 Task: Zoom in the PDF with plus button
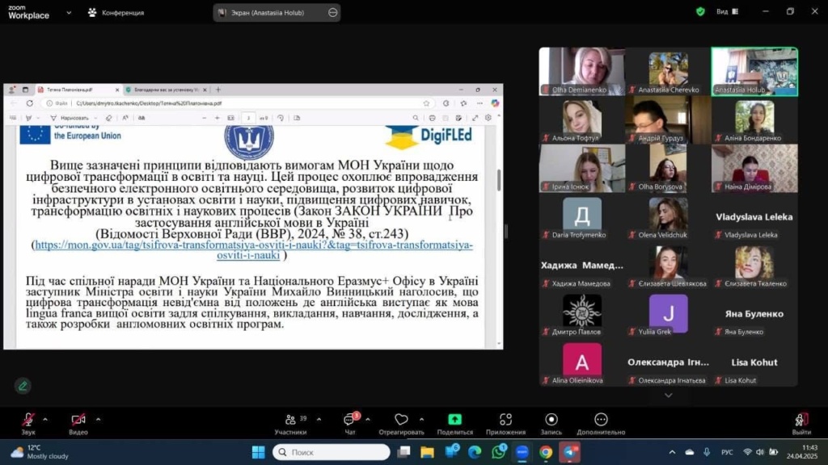pyautogui.click(x=217, y=118)
